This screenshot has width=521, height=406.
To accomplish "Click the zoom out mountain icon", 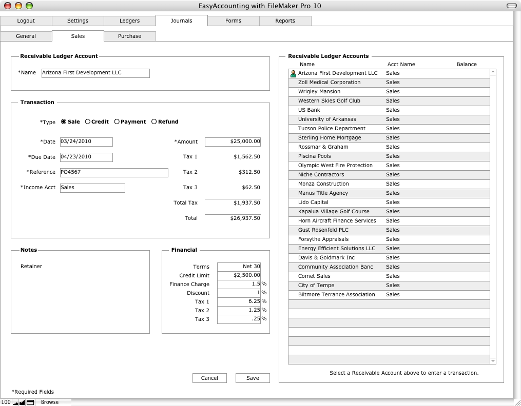I will tap(15, 402).
